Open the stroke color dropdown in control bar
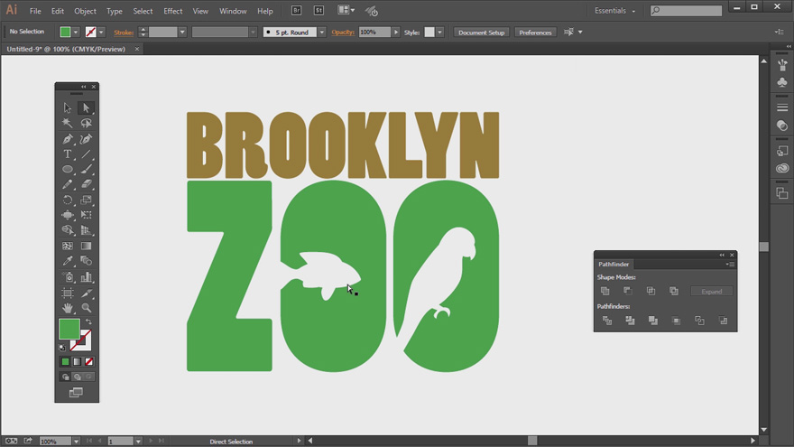The height and width of the screenshot is (447, 794). pos(101,32)
